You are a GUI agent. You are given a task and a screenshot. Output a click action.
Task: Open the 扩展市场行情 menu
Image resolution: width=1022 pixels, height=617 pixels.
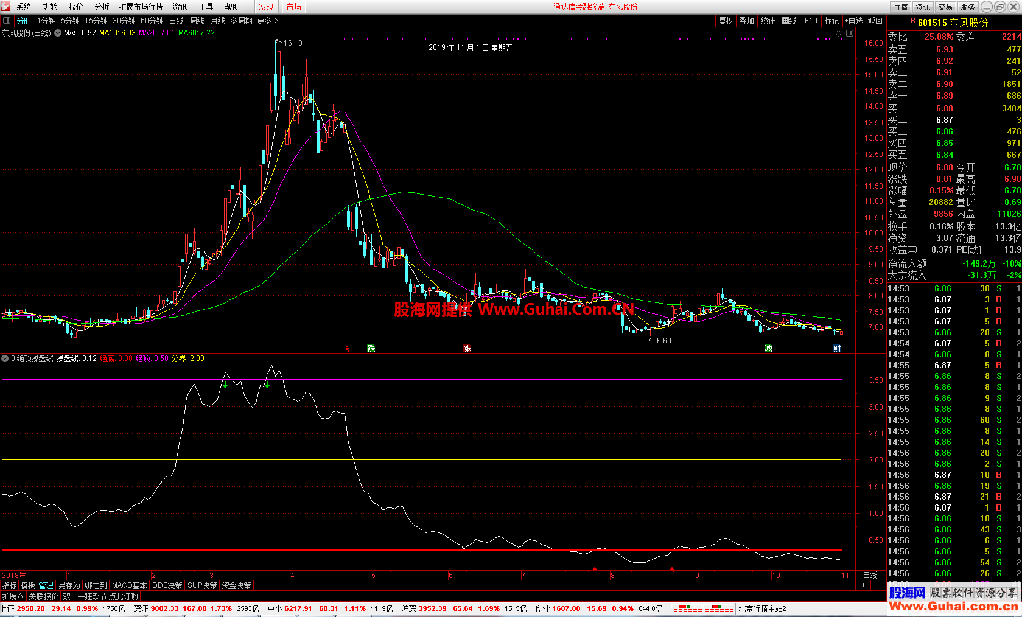141,7
